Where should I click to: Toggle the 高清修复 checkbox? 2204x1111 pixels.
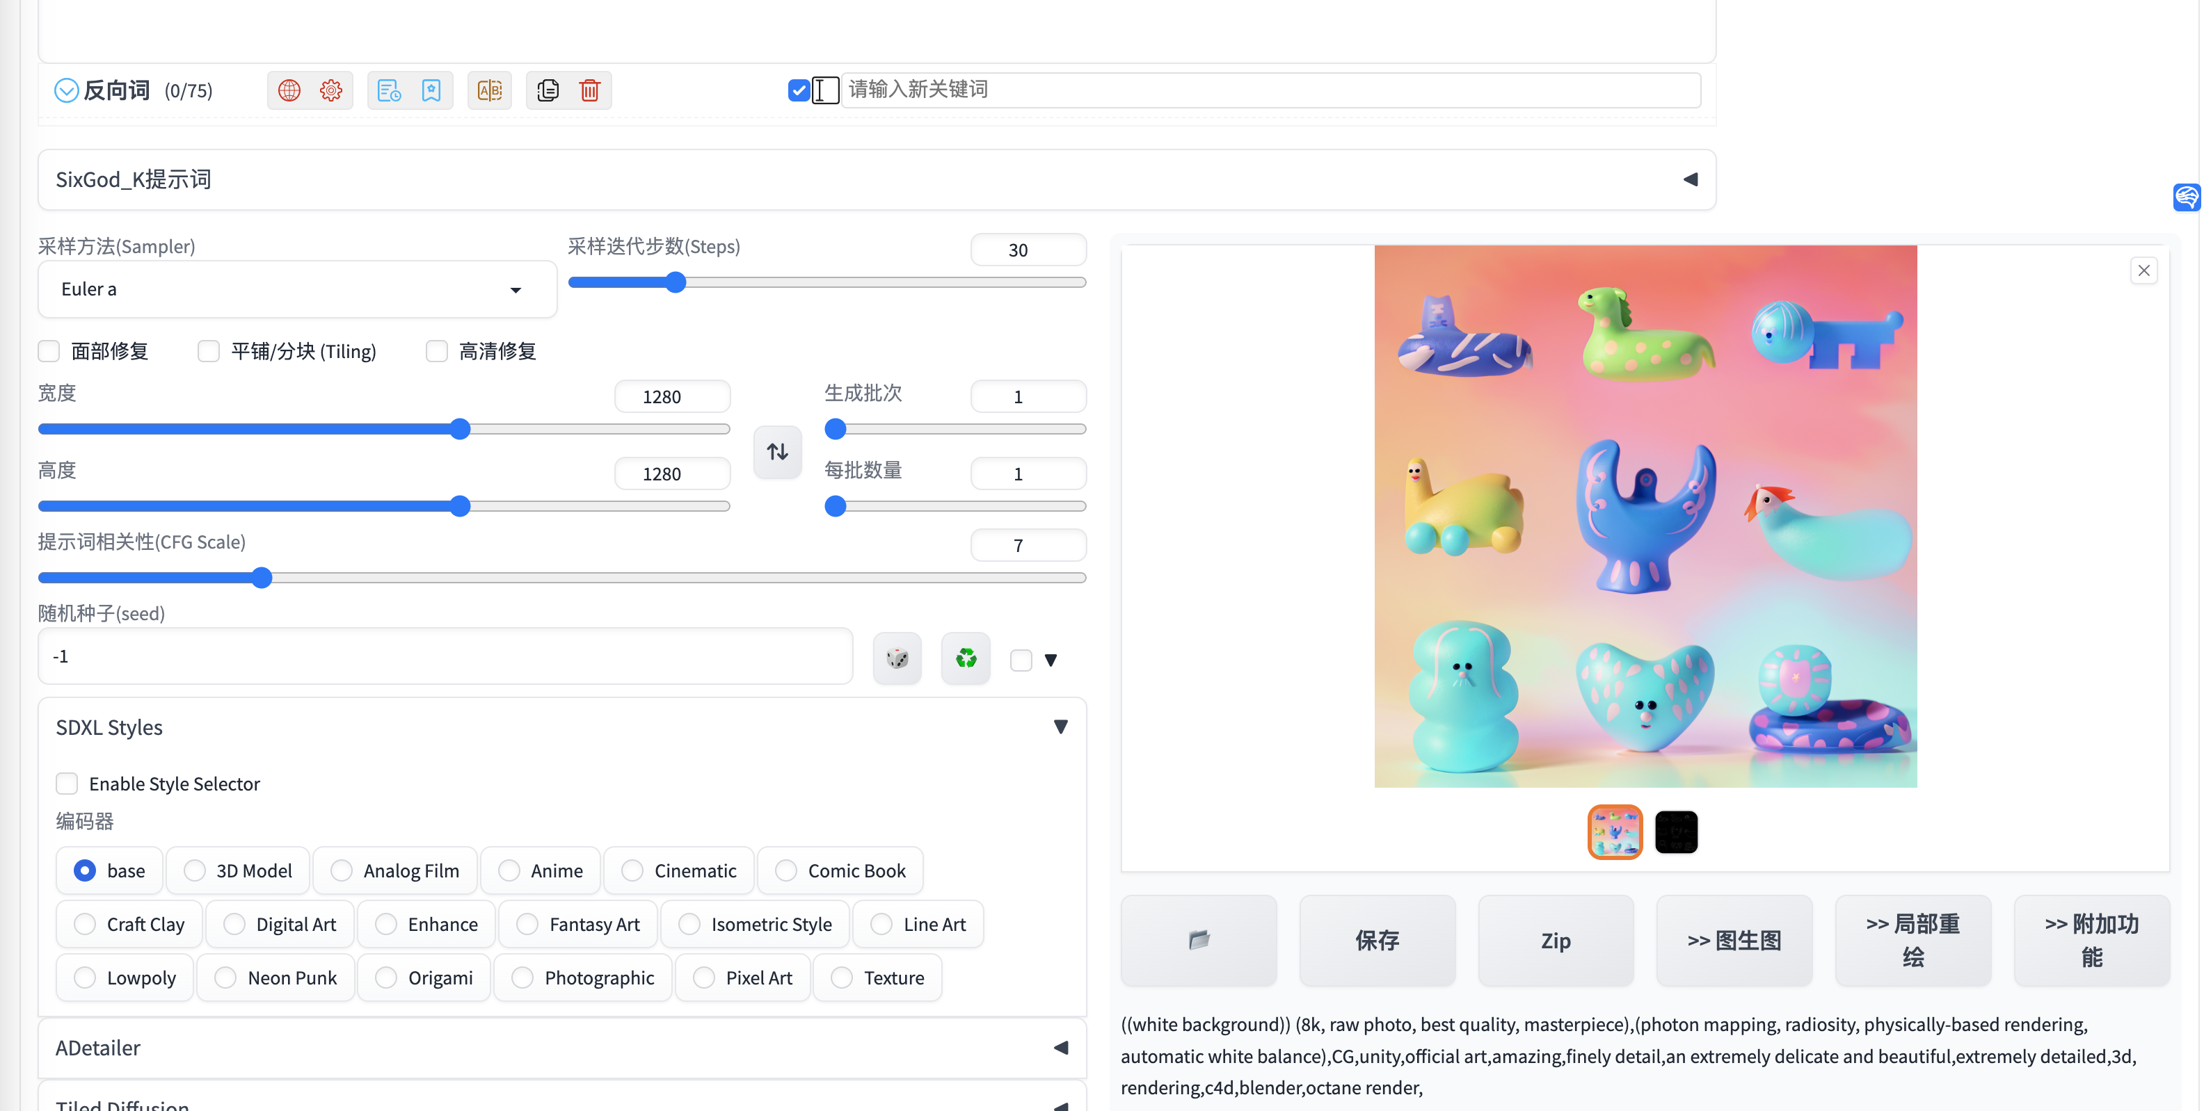(436, 352)
